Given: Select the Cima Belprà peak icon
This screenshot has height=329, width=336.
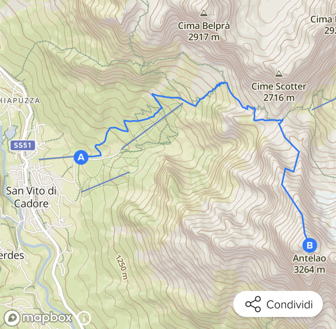Looking at the screenshot, I should [x=203, y=13].
